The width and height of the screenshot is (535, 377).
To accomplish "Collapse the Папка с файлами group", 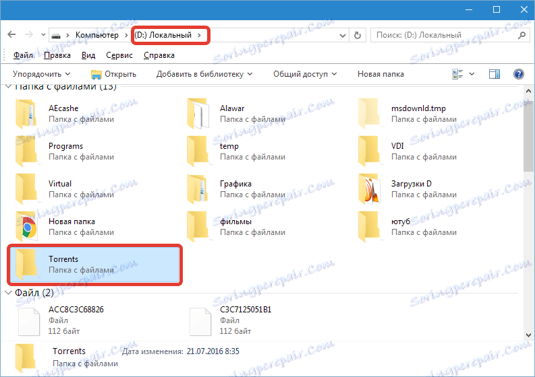I will click(x=9, y=86).
